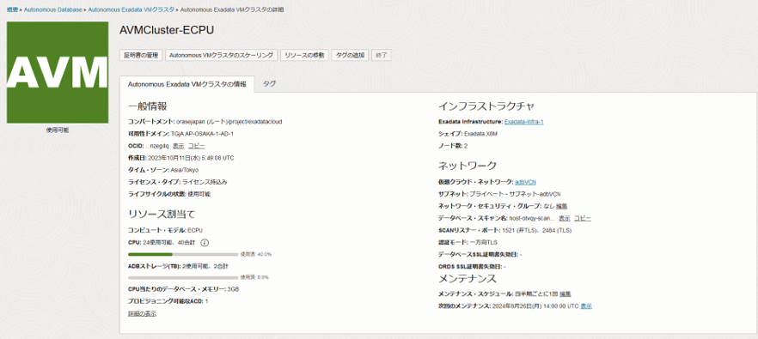This screenshot has height=339, width=758.
Task: Click the リソース割当て section heading
Action: point(162,214)
